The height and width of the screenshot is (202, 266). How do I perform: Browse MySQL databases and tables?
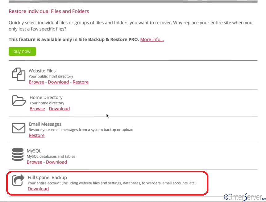(x=35, y=162)
